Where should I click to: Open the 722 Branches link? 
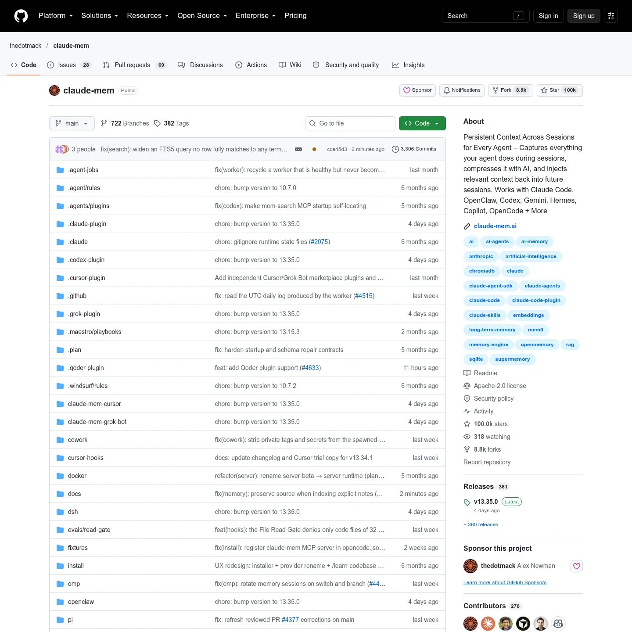tap(125, 123)
